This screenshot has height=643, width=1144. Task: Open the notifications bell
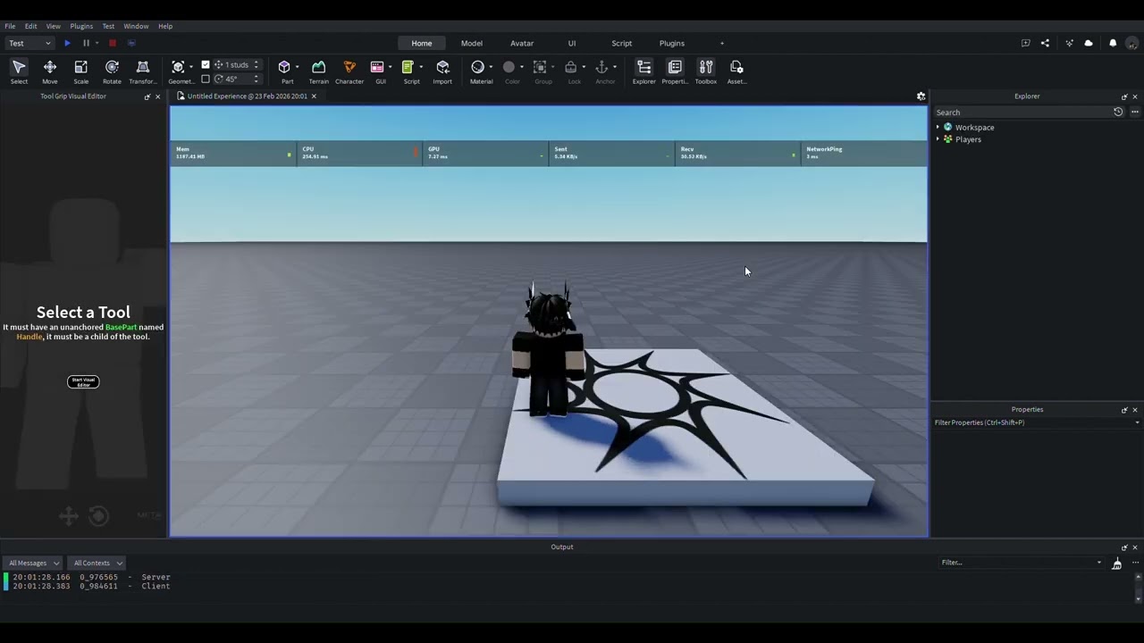click(x=1113, y=43)
